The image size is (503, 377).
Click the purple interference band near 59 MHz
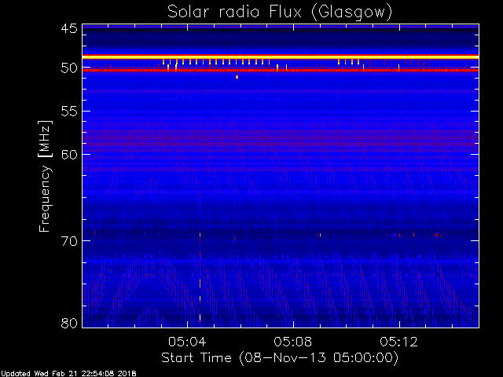pyautogui.click(x=281, y=145)
